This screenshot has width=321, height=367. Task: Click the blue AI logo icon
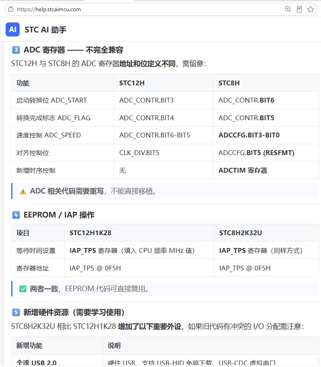point(13,30)
